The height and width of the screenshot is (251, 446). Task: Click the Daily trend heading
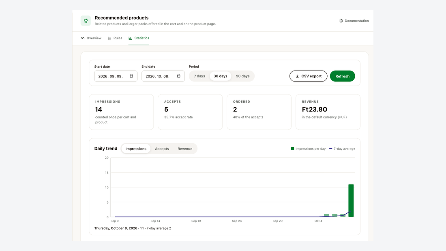click(106, 148)
